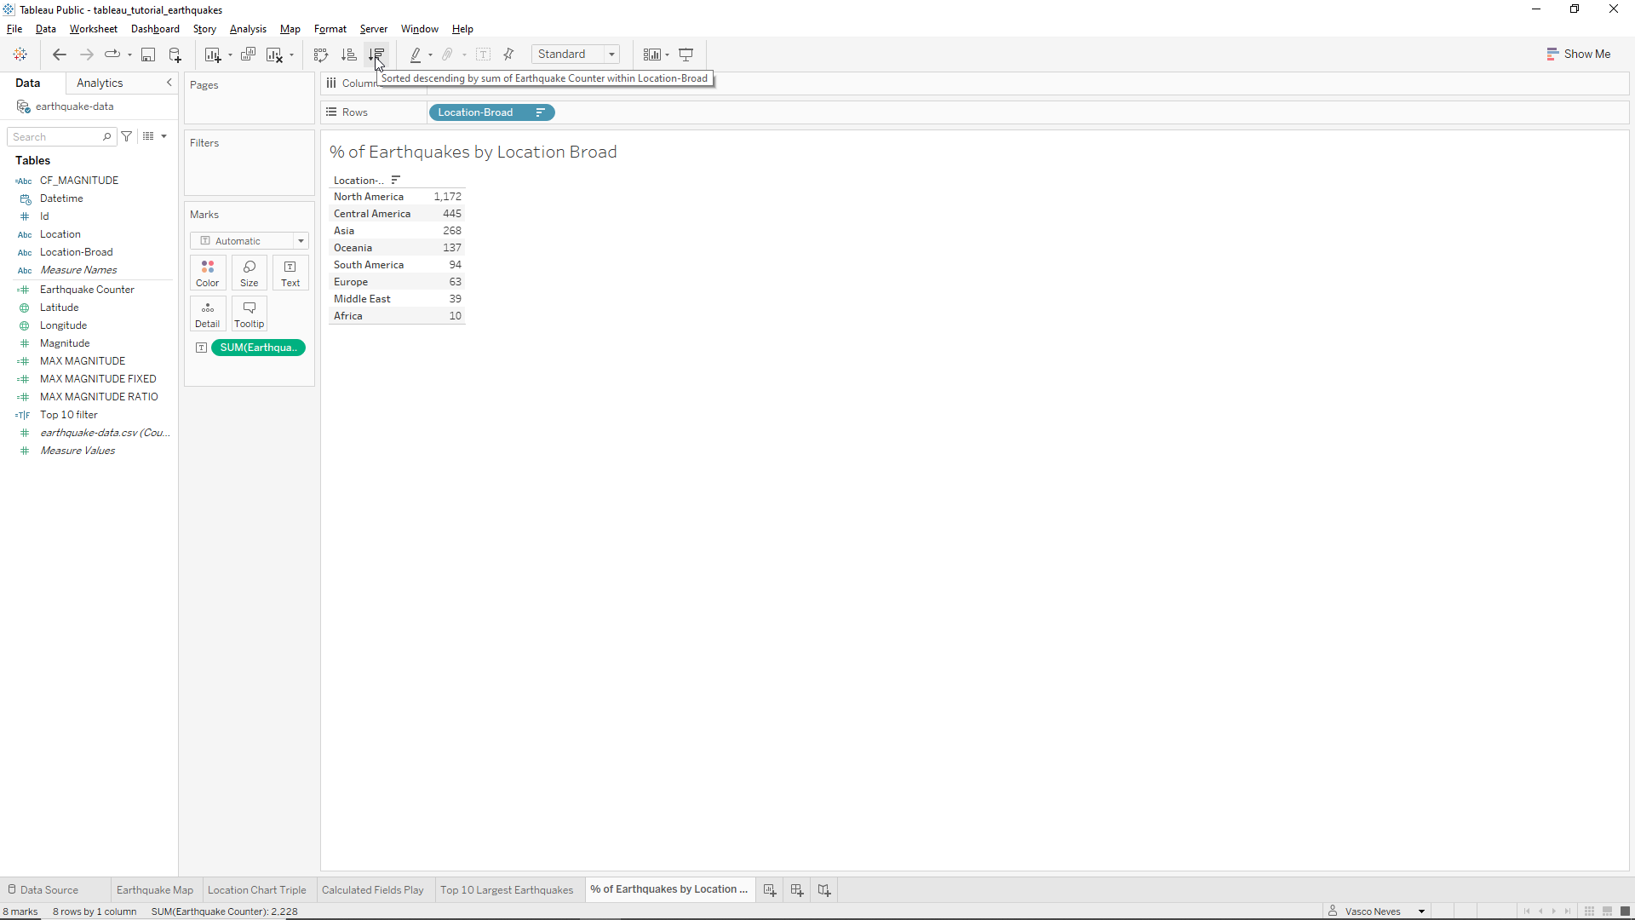Screen dimensions: 1635x920
Task: Click the Replay animation icon
Action: (112, 55)
